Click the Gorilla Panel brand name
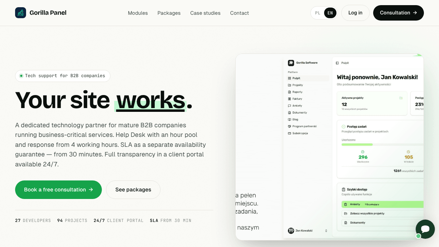 tap(48, 13)
